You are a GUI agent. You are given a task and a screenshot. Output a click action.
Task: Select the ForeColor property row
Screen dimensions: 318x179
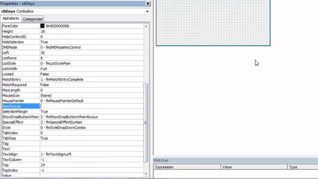click(x=73, y=26)
